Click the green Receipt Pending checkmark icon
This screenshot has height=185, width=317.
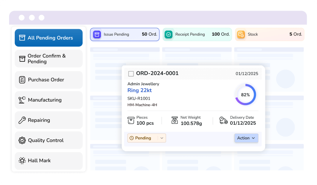click(169, 34)
